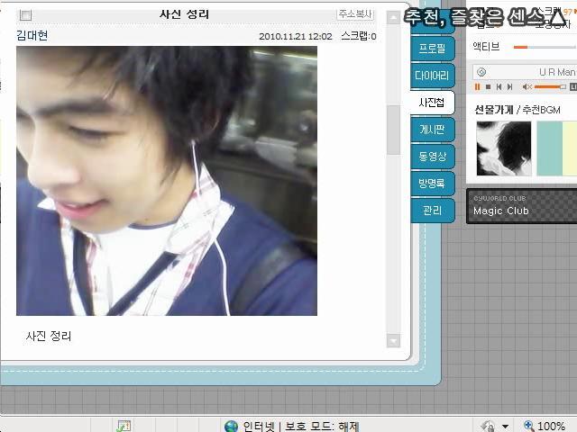This screenshot has height=432, width=577.
Task: Click the globe internet zone icon
Action: 231,426
